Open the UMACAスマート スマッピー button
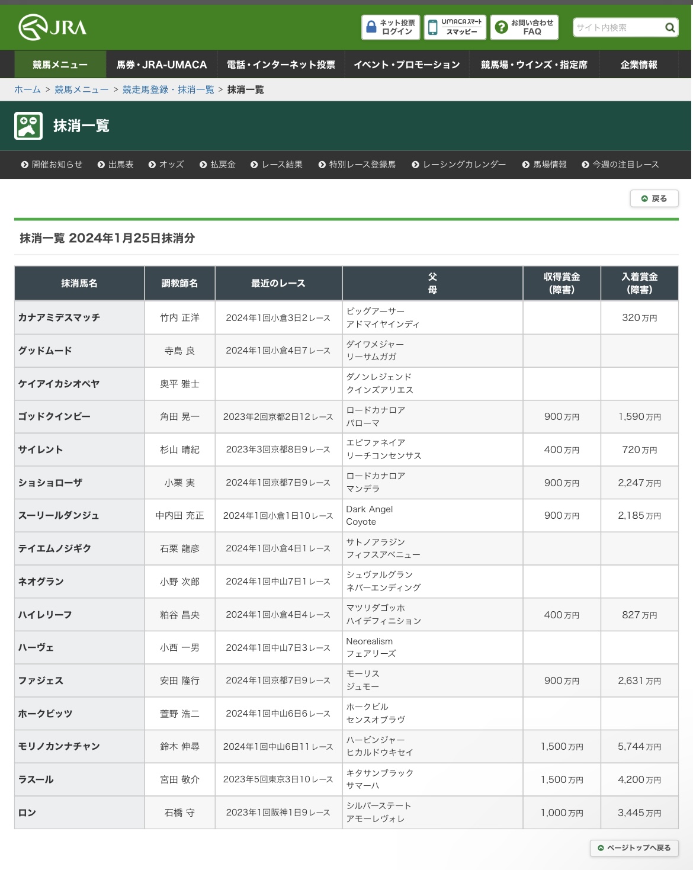 pyautogui.click(x=455, y=27)
